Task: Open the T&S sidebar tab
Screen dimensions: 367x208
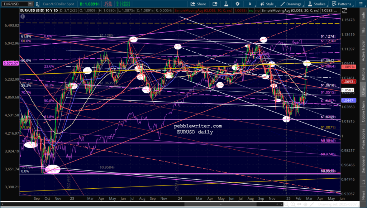Action: pyautogui.click(x=363, y=30)
